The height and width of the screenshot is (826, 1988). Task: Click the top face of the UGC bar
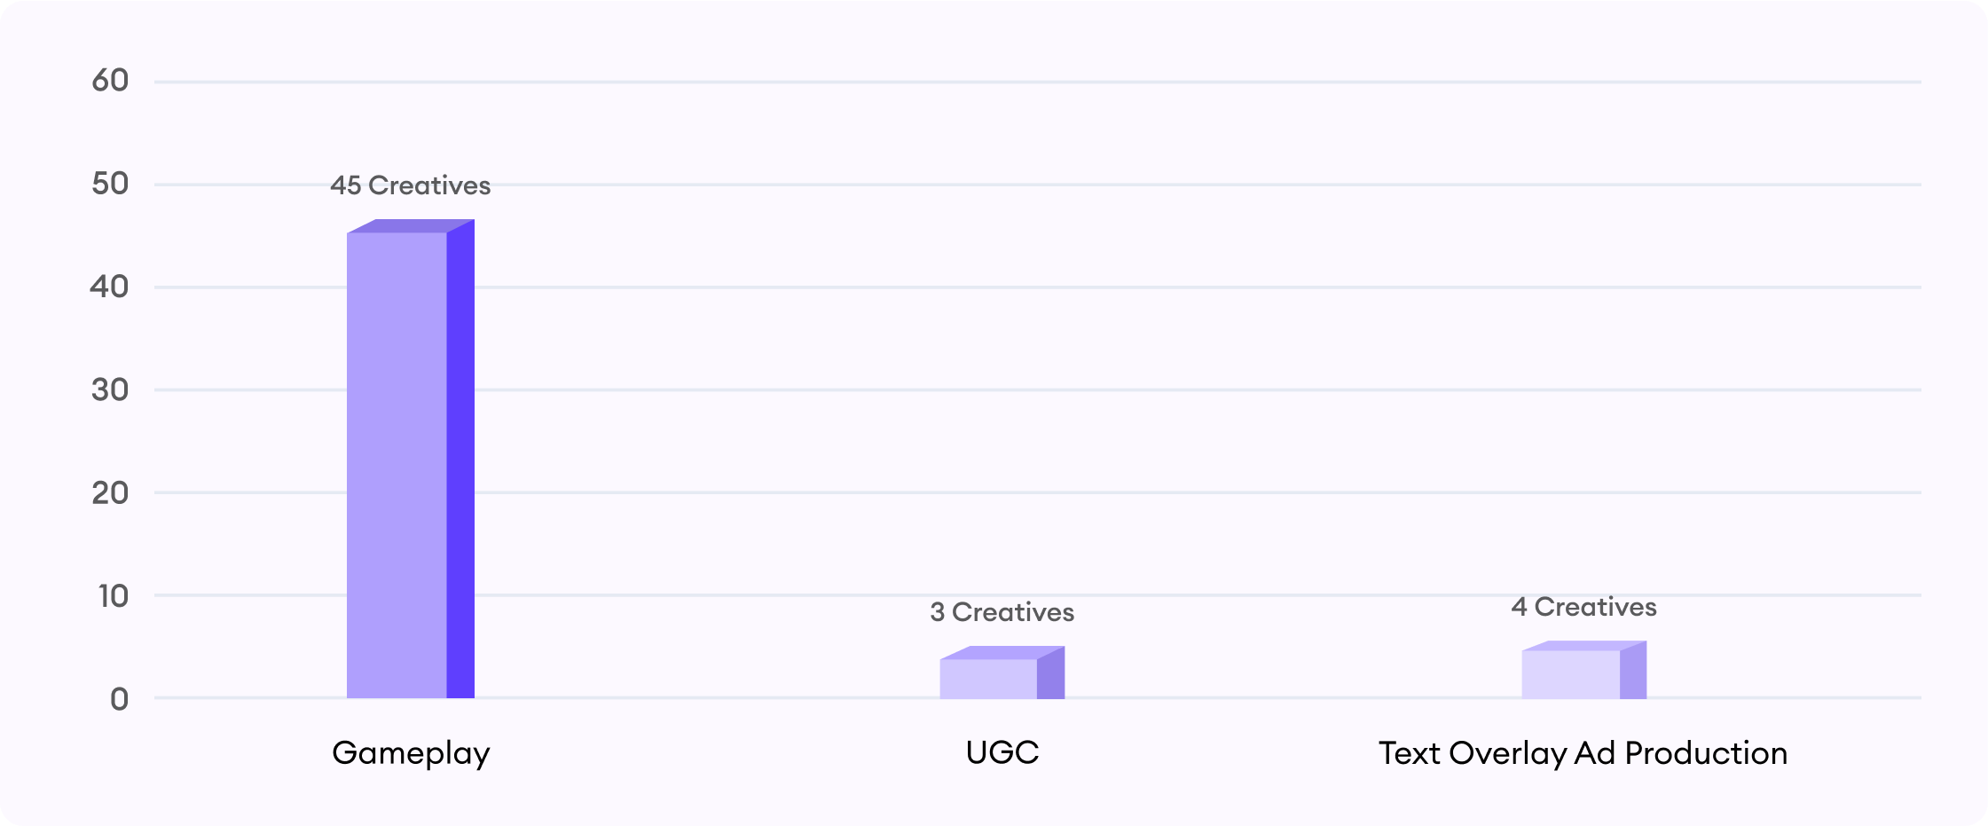click(1002, 652)
